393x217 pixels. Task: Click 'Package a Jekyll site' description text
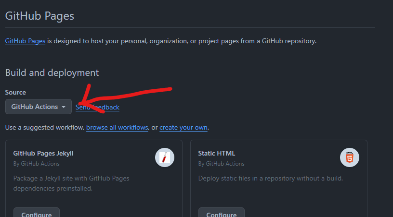click(71, 183)
